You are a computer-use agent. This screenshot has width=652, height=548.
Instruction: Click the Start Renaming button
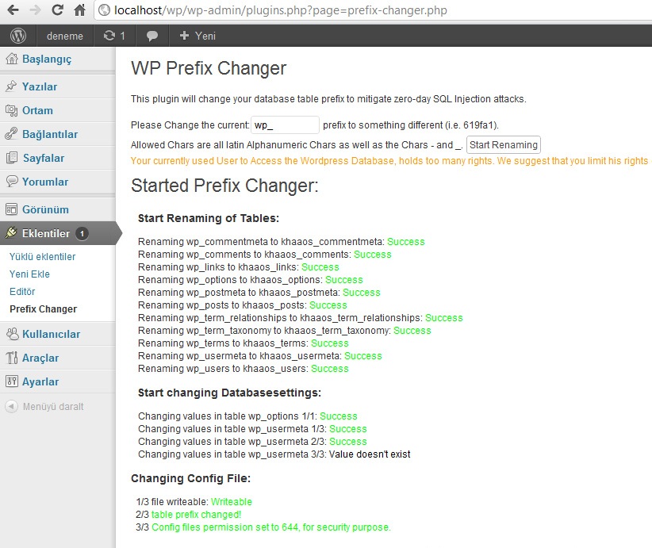(x=504, y=144)
